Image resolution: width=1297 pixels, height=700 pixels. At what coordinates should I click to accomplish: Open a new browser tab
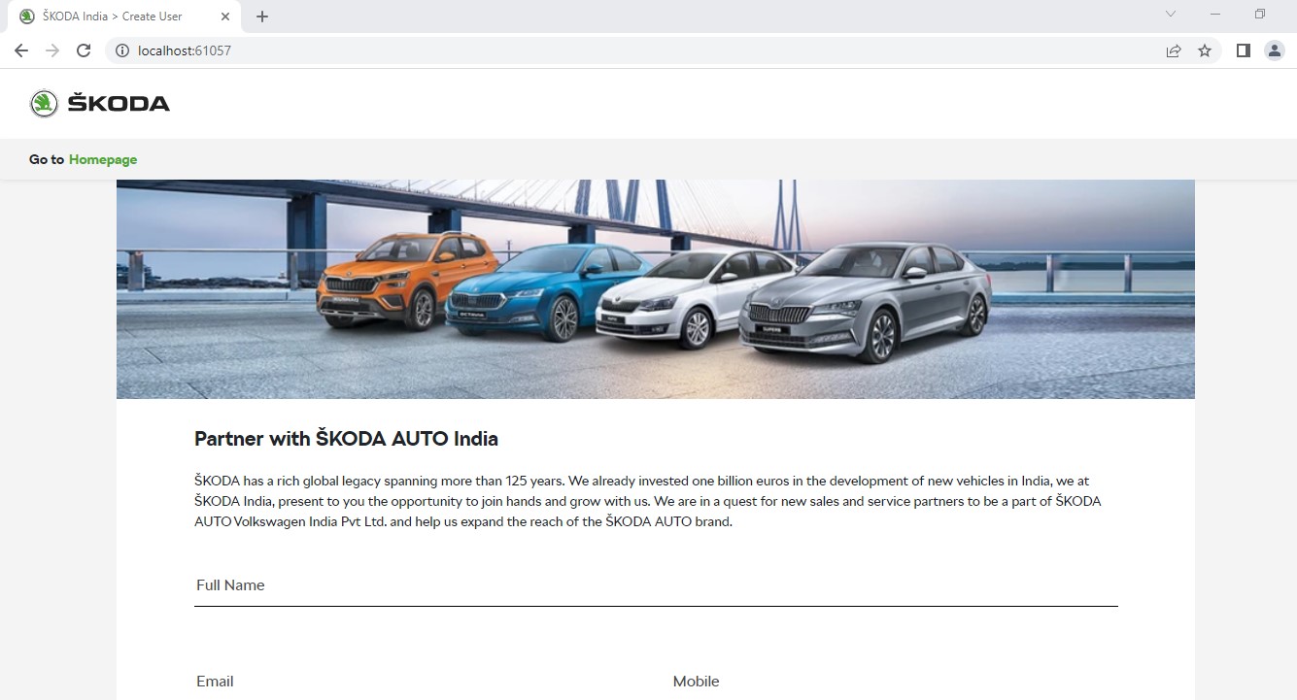point(262,17)
